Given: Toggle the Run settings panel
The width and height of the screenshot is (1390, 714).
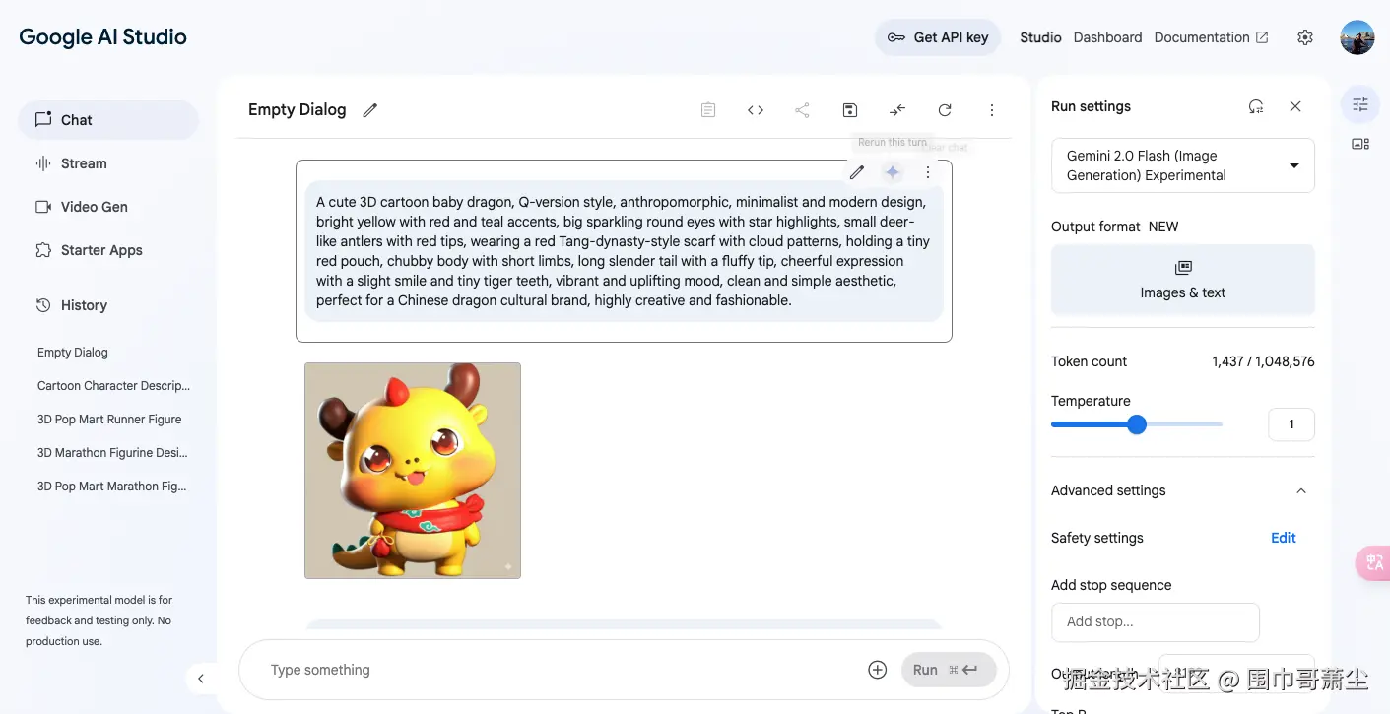Looking at the screenshot, I should pyautogui.click(x=1359, y=103).
